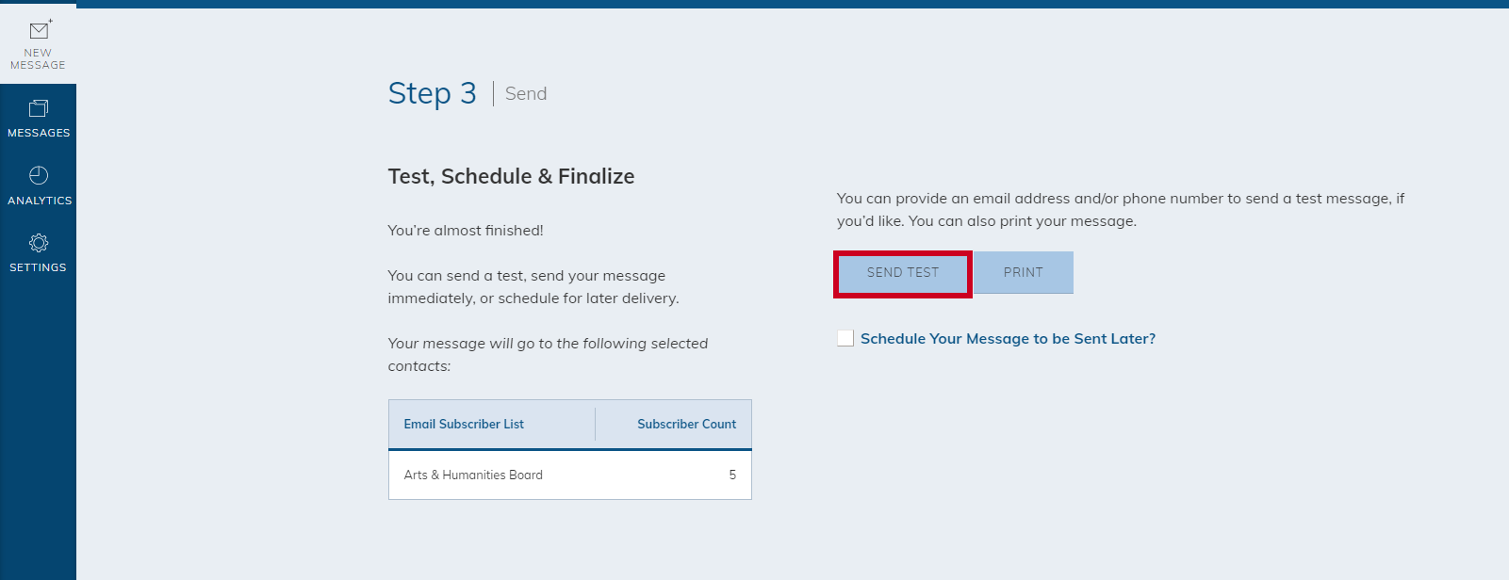Screen dimensions: 1509x580
Task: Open the Analytics pie chart icon
Action: [x=39, y=175]
